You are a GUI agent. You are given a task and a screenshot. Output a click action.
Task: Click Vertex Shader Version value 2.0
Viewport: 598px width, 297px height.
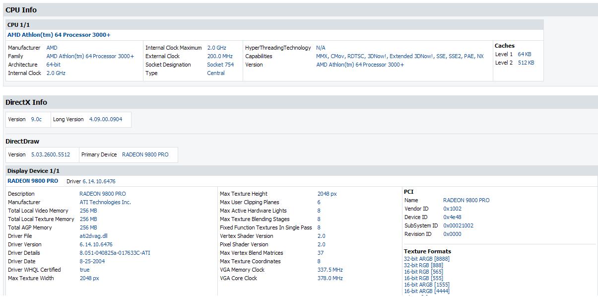pyautogui.click(x=322, y=236)
